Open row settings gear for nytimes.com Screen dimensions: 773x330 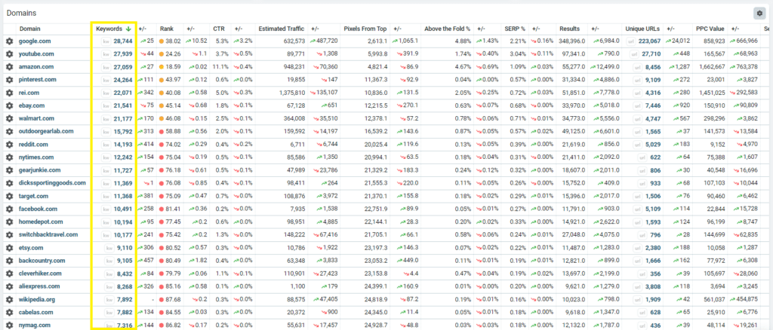tap(9, 157)
